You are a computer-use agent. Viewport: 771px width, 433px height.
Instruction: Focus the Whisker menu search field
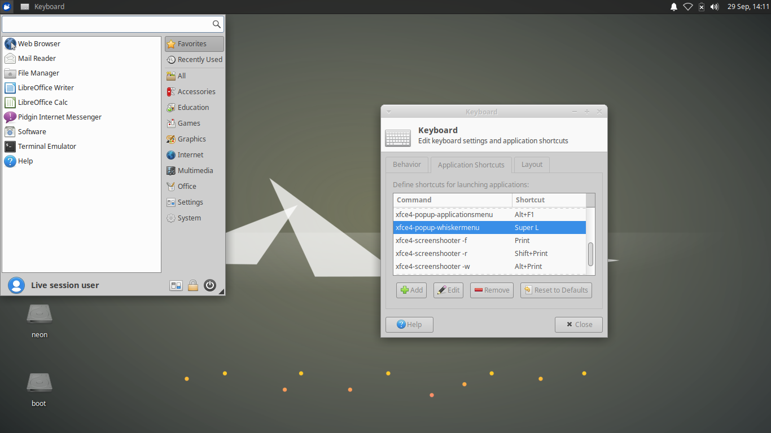(x=113, y=24)
